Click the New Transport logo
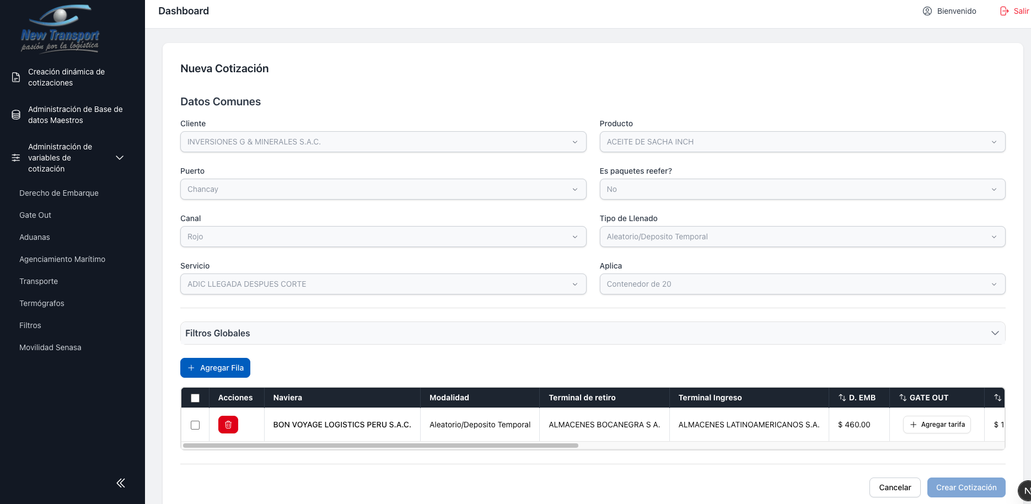This screenshot has height=504, width=1031. [60, 29]
